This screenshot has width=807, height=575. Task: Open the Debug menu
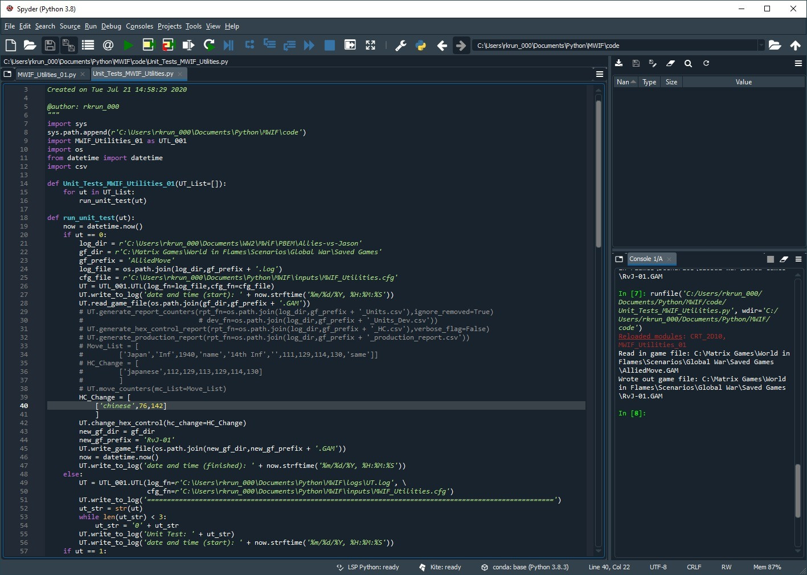(x=111, y=26)
